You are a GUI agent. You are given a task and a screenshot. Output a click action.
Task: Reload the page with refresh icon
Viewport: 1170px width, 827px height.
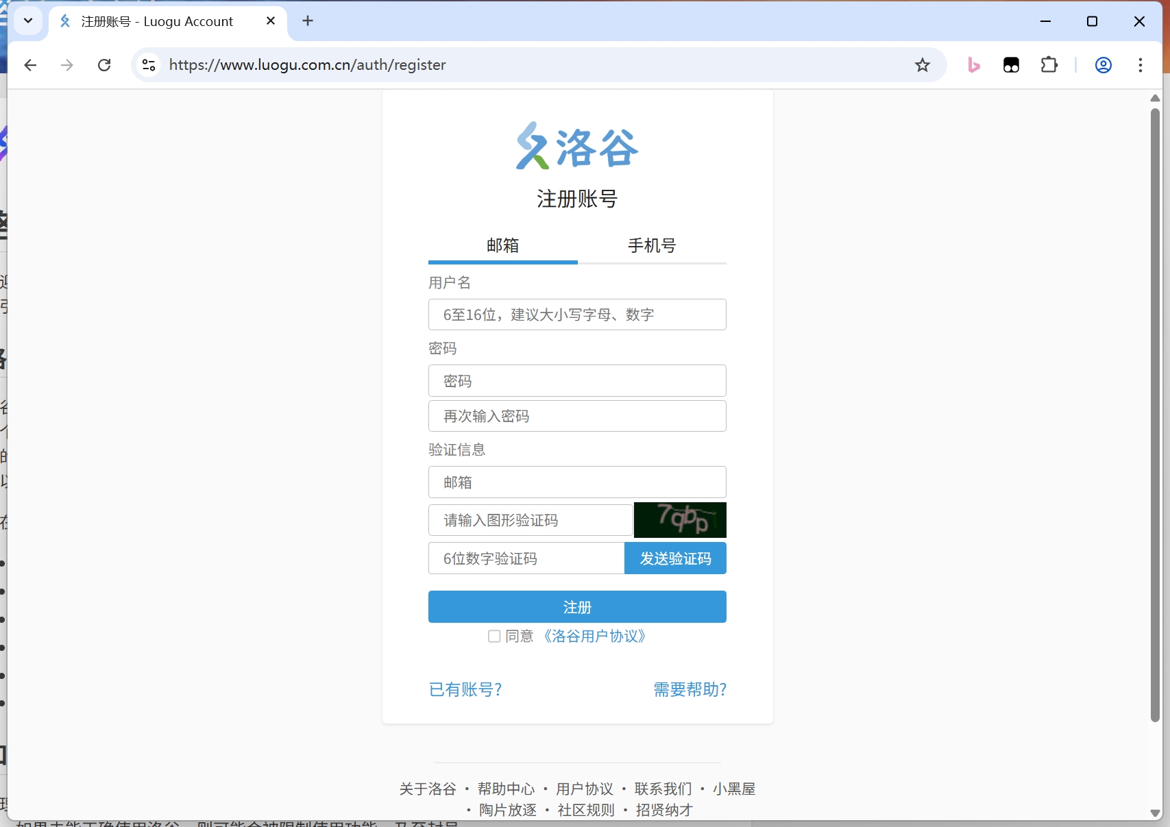tap(104, 65)
